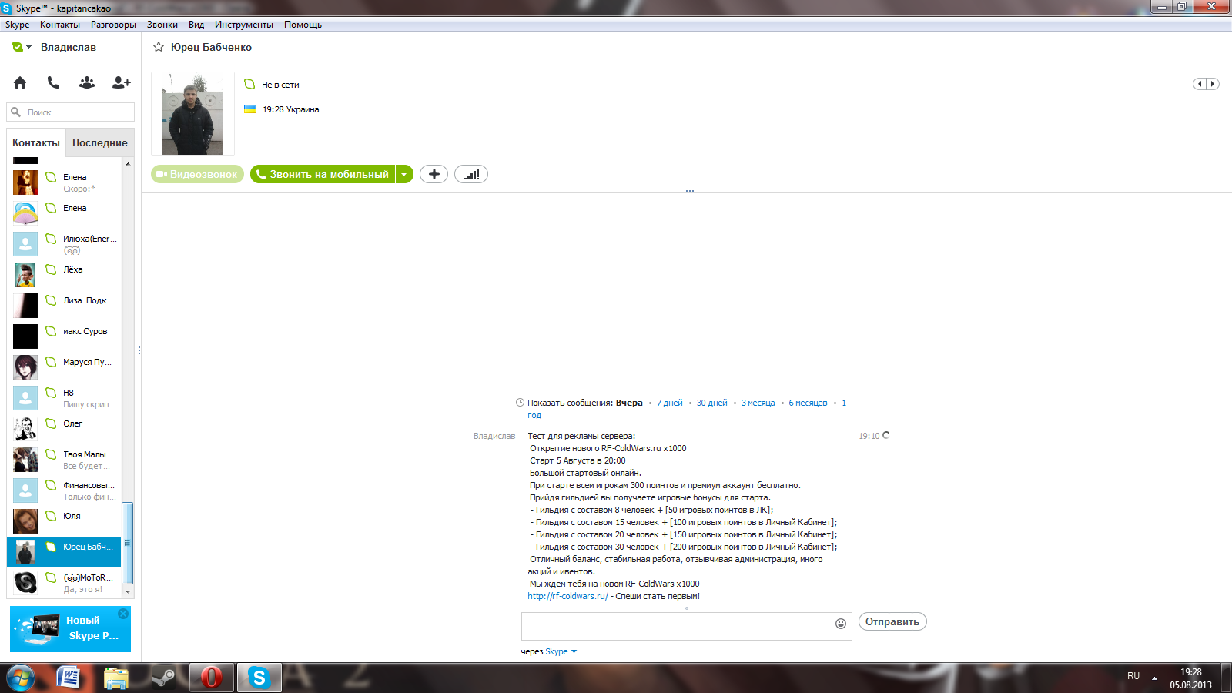Click Юрец Бабченко profile picture
This screenshot has height=693, width=1232.
click(192, 114)
